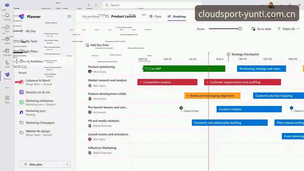Open Positioning strategy and mess... bar

click(x=261, y=69)
